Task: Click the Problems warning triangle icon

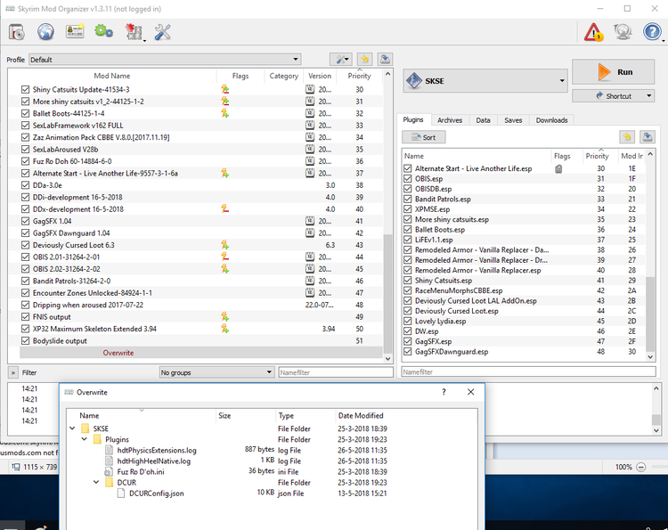Action: (x=593, y=32)
